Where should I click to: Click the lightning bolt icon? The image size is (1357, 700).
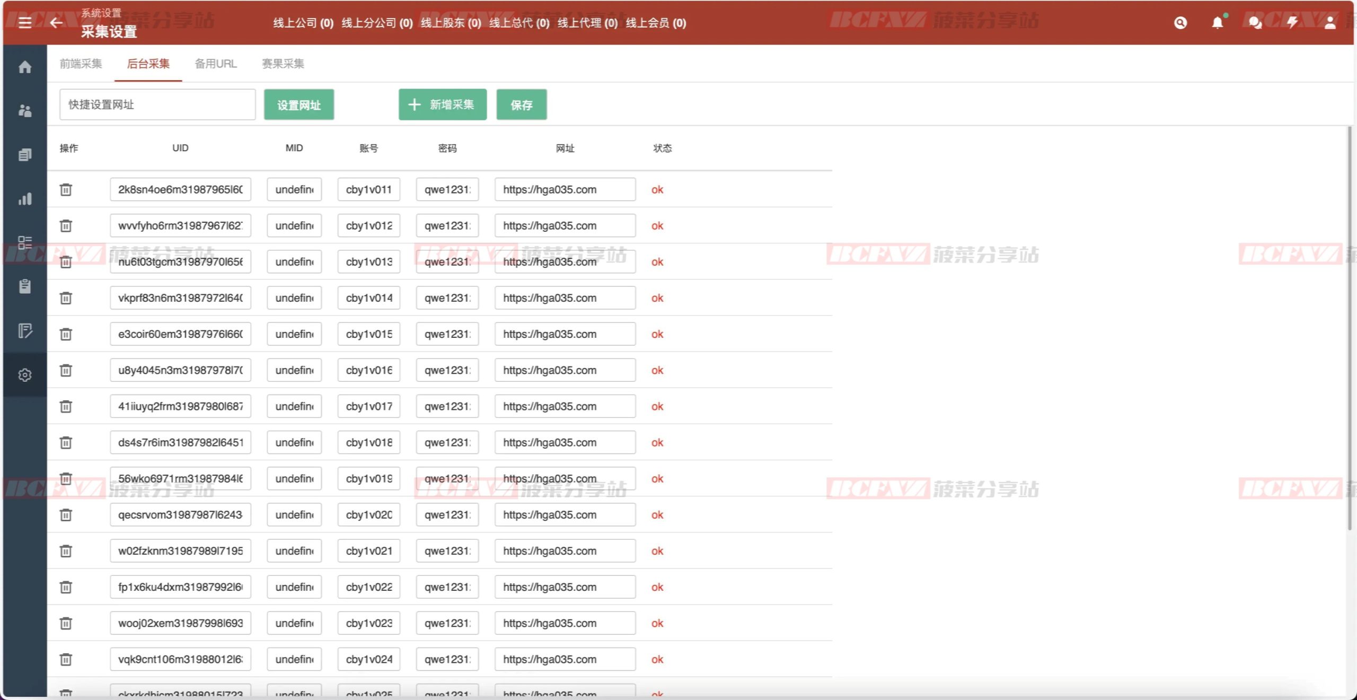coord(1292,23)
